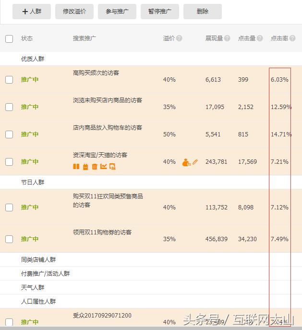This screenshot has width=302, height=330.
Task: Click the 点击率 column header text
Action: click(279, 38)
